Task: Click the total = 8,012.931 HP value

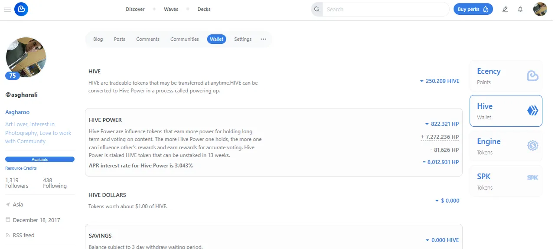Action: pos(441,162)
